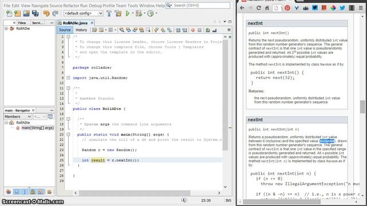Click the Profile Project icon
The width and height of the screenshot is (367, 206).
[x=150, y=14]
